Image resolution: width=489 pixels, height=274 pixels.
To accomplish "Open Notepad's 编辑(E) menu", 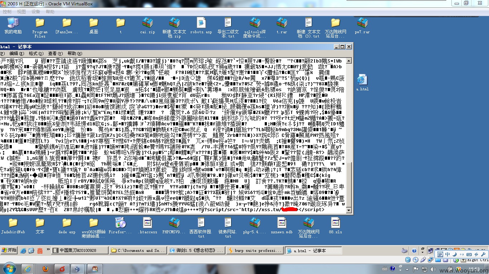I will [16, 53].
